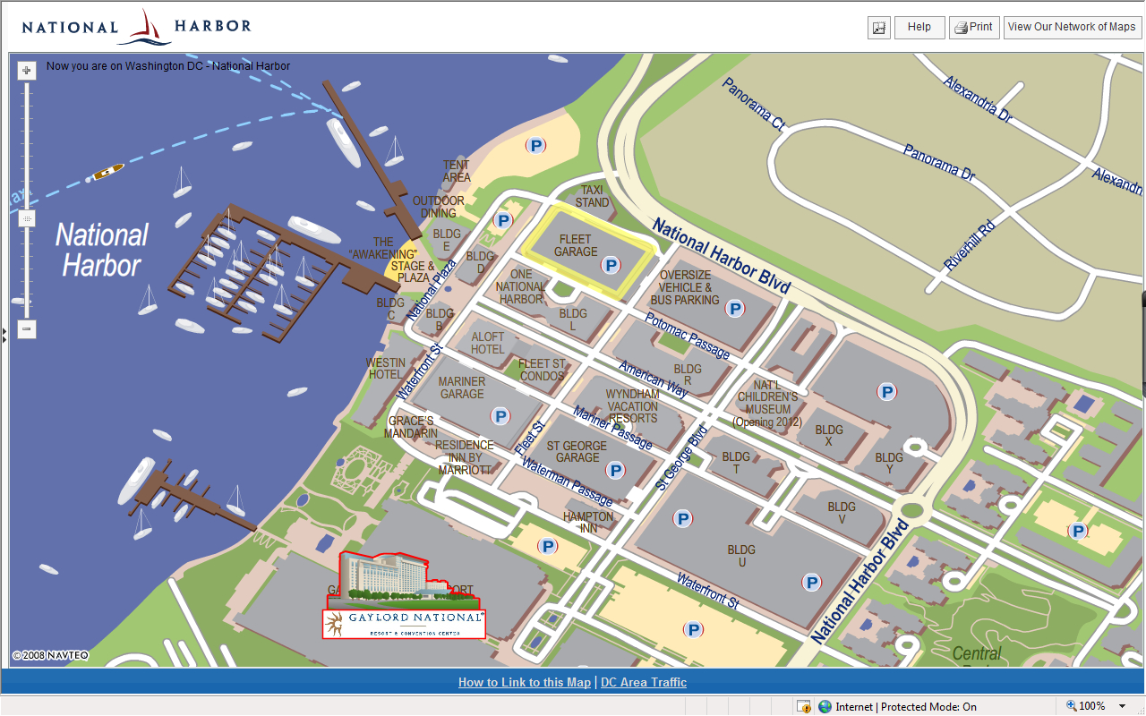Viewport: 1146px width, 716px height.
Task: Click the BLDG U label
Action: pyautogui.click(x=741, y=556)
